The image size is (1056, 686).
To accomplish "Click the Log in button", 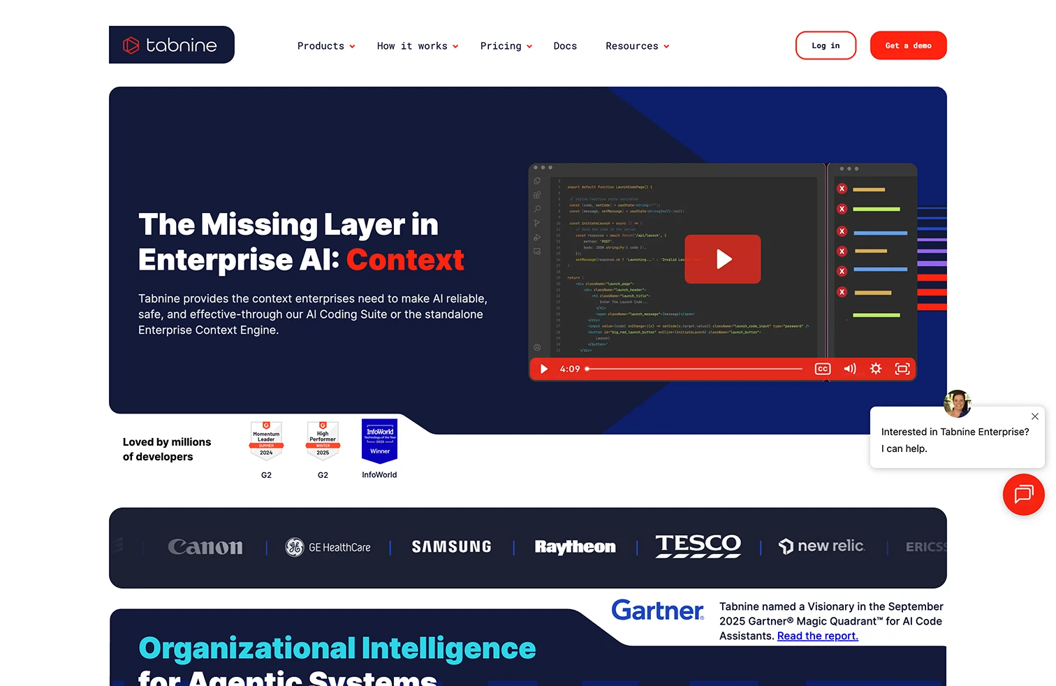I will [x=826, y=45].
